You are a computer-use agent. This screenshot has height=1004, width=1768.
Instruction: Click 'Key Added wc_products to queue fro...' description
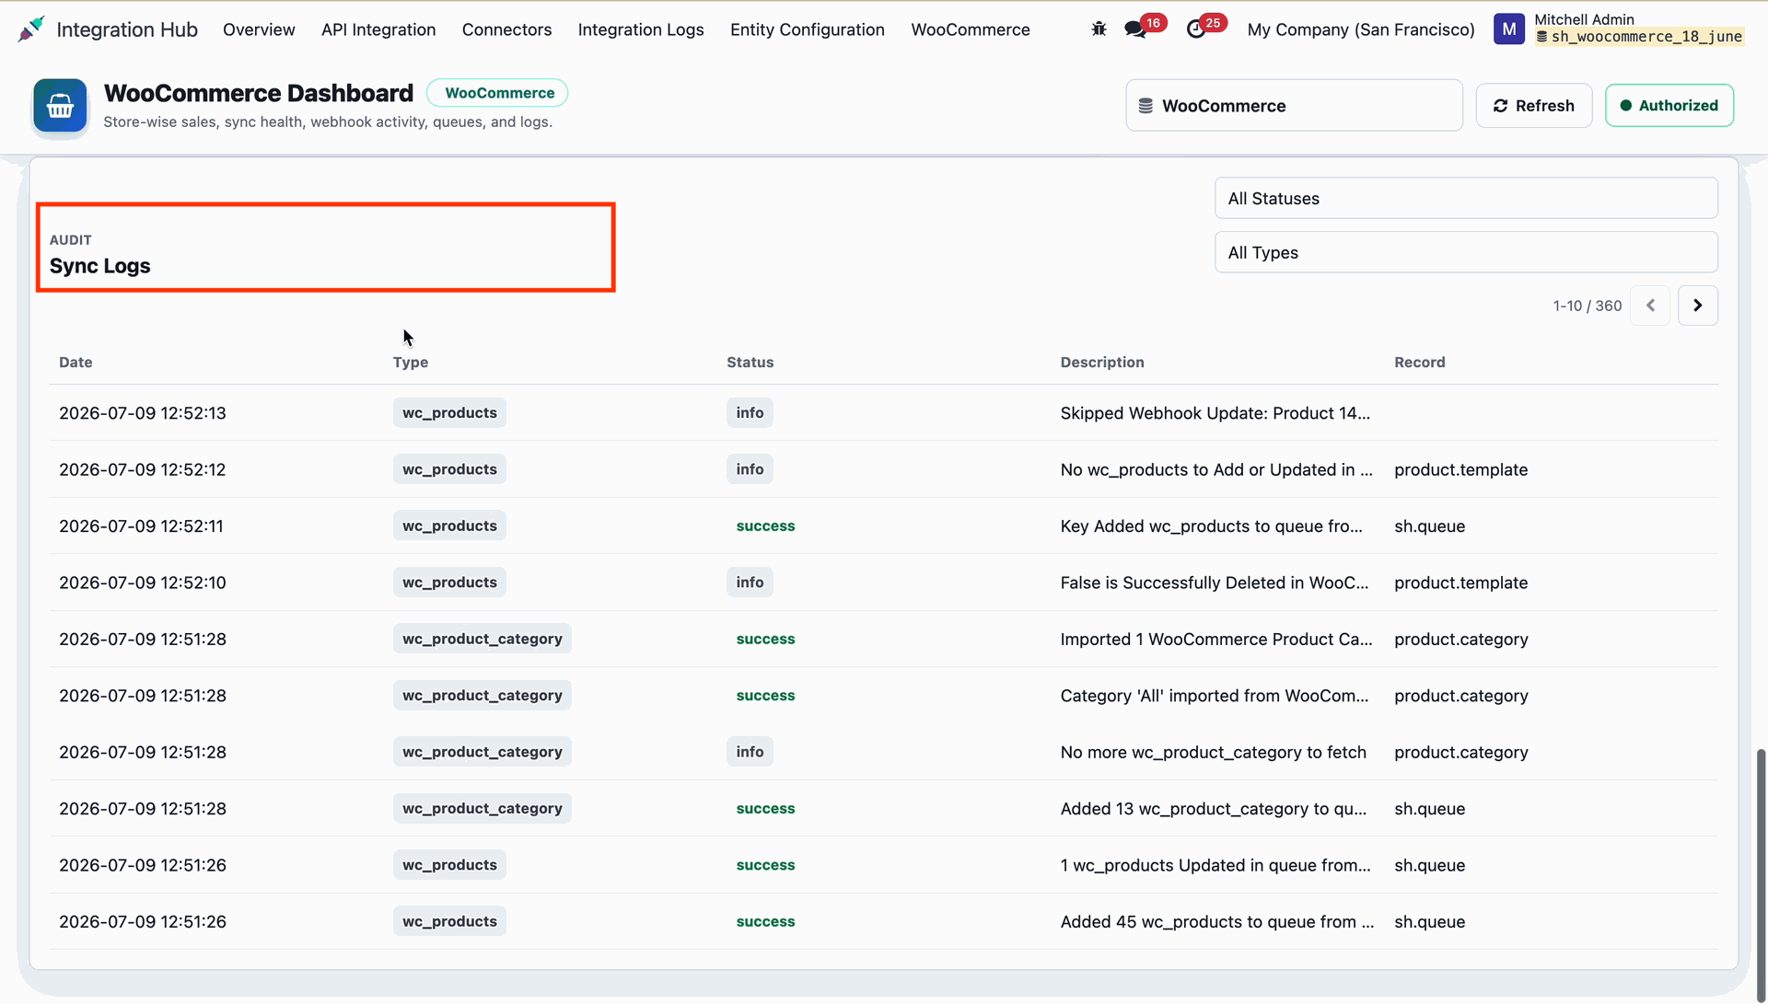click(1211, 526)
